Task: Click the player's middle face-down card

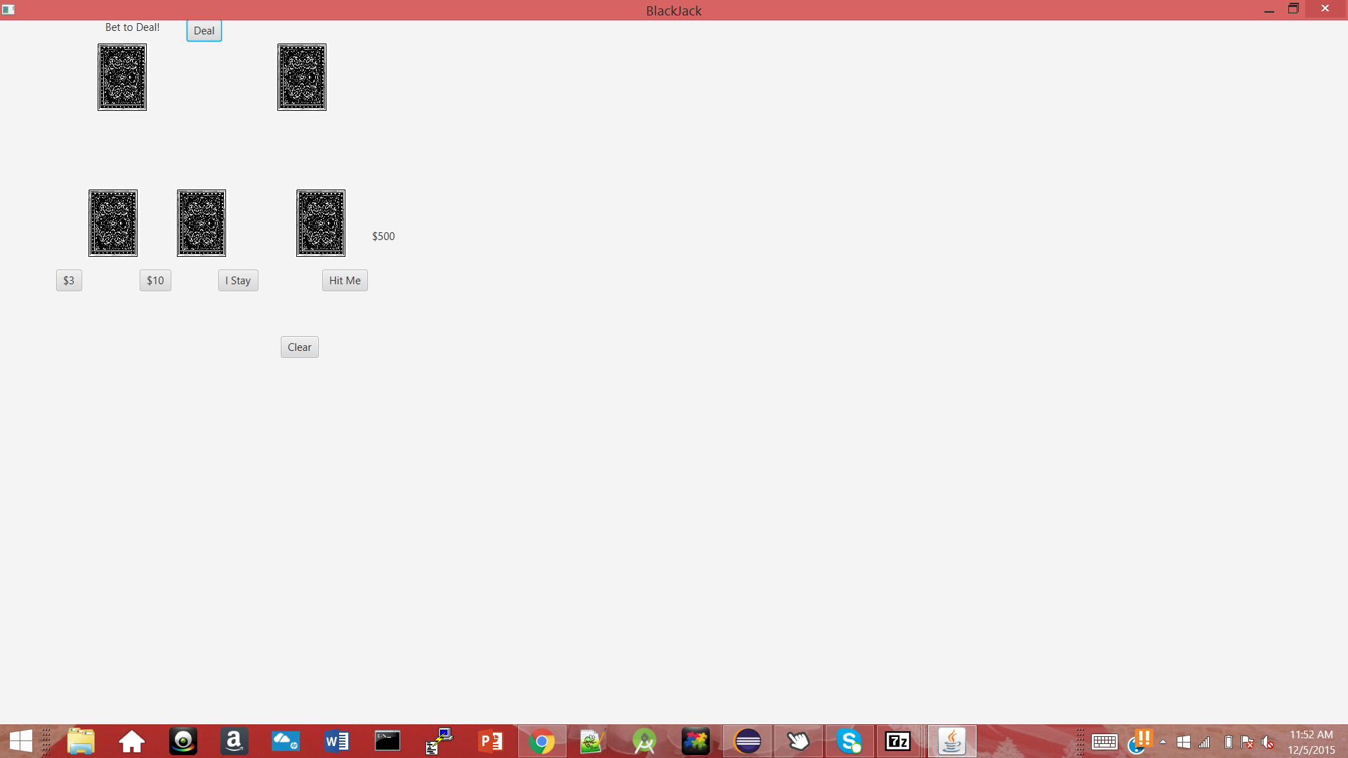Action: pos(201,223)
